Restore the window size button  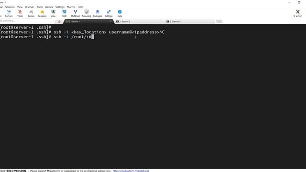tap(299, 2)
